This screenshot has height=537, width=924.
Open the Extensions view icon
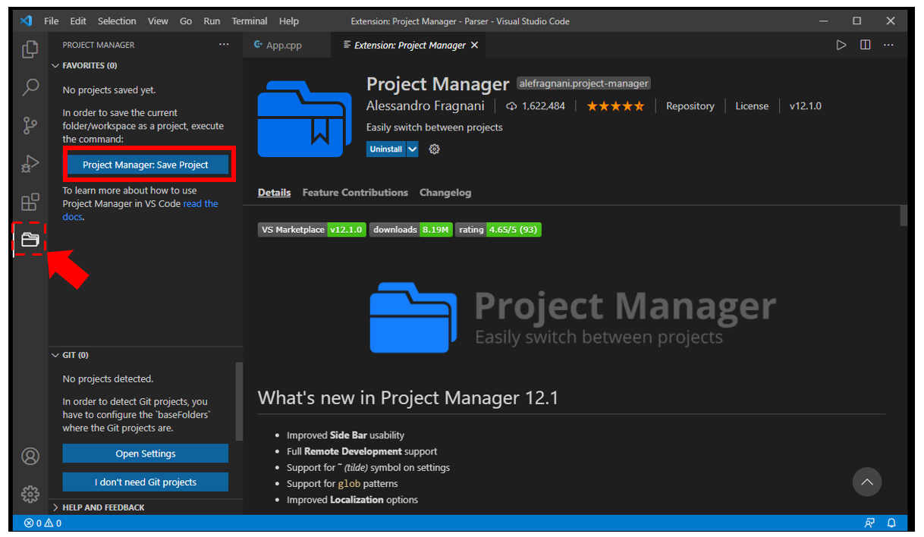pos(30,202)
